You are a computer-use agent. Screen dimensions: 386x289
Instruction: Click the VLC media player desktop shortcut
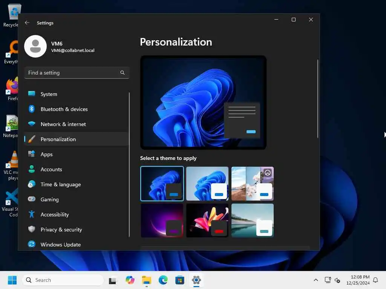point(11,166)
